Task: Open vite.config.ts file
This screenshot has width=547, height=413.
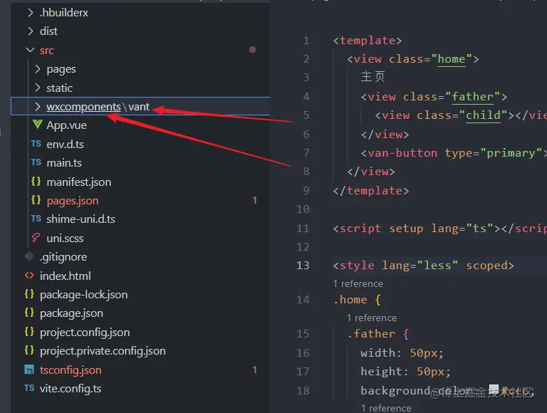Action: point(71,389)
